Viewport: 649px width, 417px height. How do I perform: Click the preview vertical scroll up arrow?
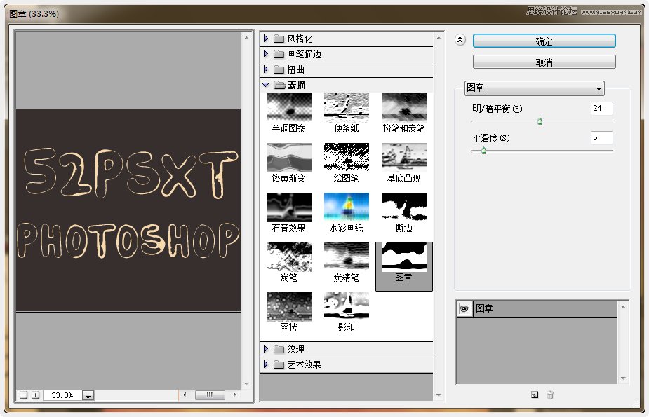[247, 38]
